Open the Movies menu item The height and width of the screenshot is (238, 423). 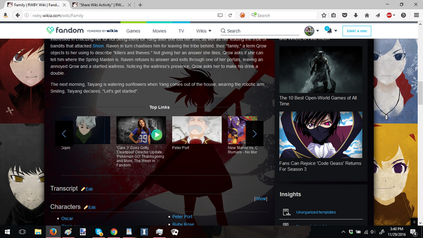[x=159, y=31]
